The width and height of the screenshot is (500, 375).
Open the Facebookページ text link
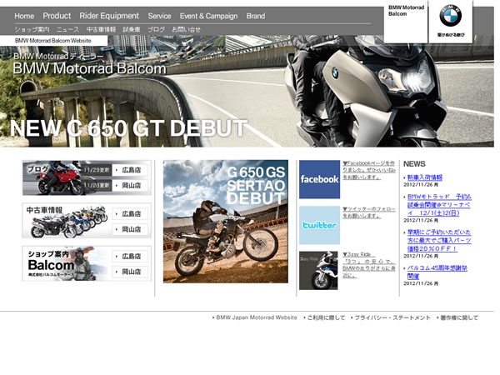click(x=369, y=170)
